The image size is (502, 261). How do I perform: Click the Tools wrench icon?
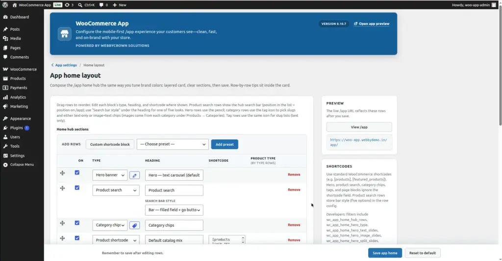coord(5,146)
